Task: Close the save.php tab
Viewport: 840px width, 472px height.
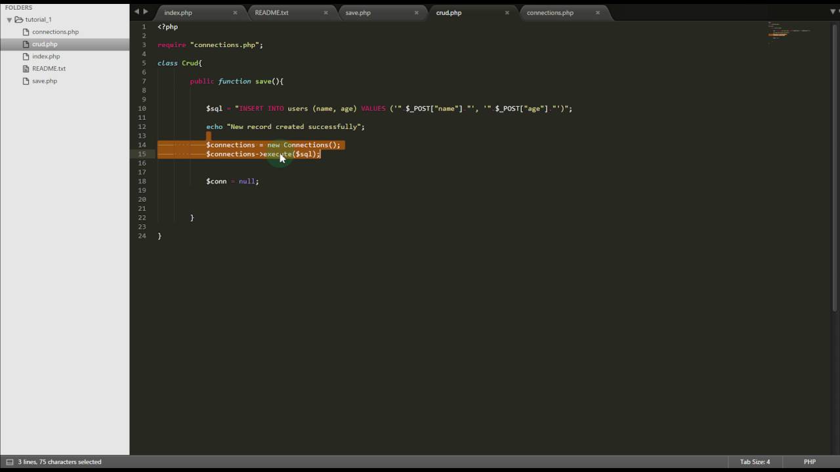Action: point(416,12)
